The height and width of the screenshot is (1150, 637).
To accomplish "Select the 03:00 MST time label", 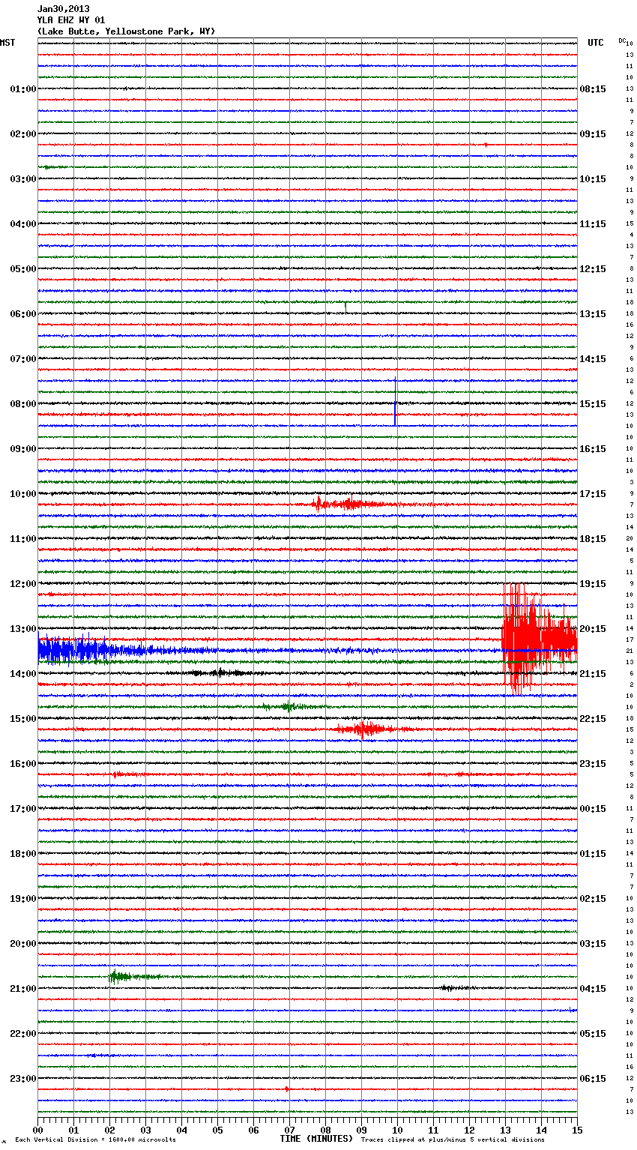I will click(x=23, y=179).
